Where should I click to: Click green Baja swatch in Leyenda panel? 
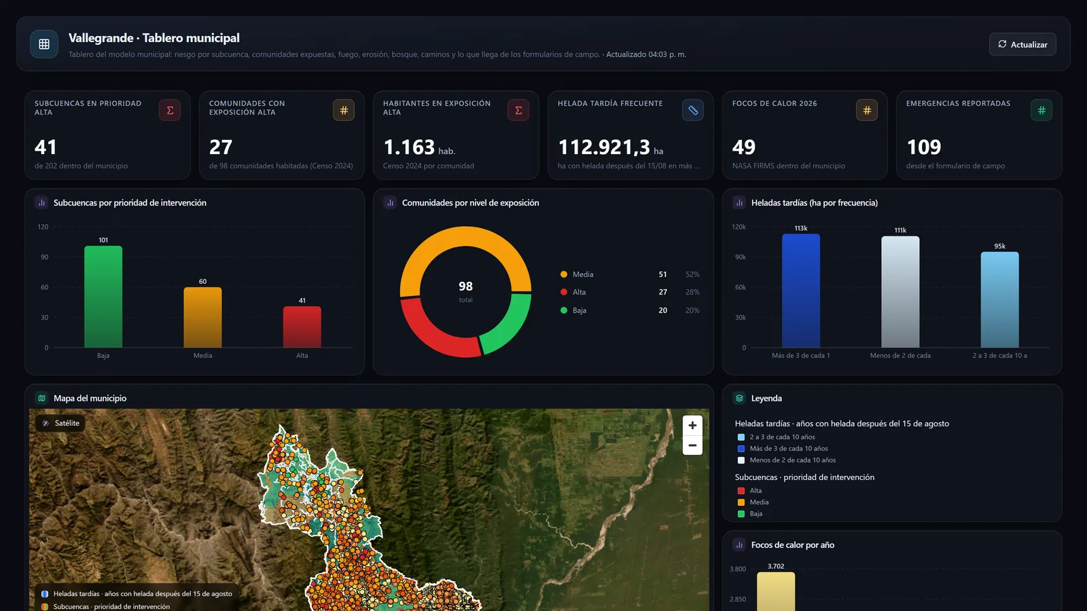pyautogui.click(x=741, y=514)
